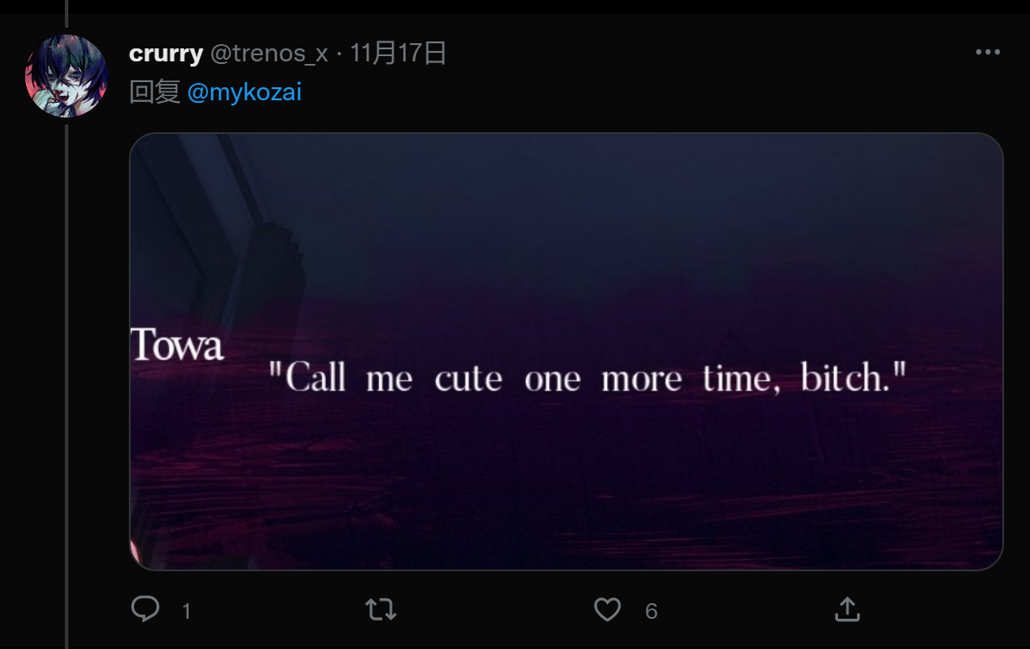Image resolution: width=1030 pixels, height=649 pixels.
Task: Click the Towa name inside the image
Action: coord(177,345)
